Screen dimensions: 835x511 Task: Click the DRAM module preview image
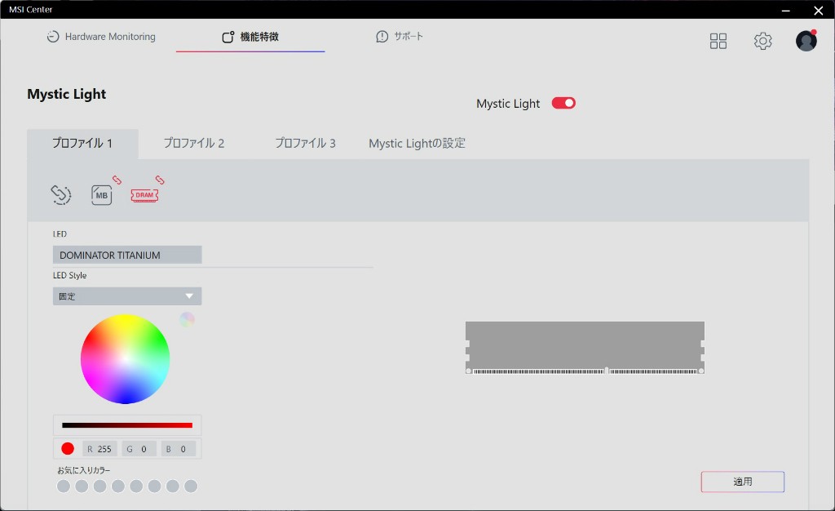point(585,348)
